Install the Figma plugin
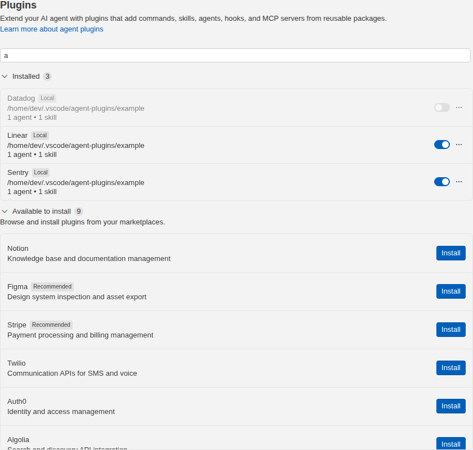This screenshot has height=450, width=473. pos(450,291)
